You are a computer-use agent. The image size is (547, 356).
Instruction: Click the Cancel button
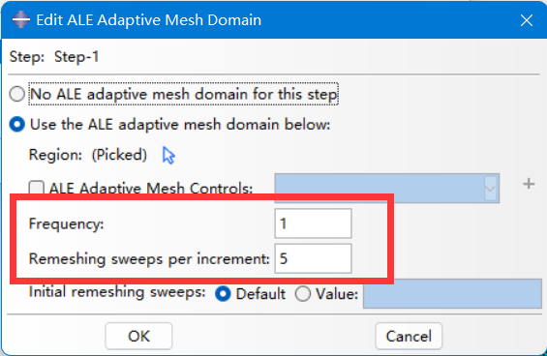[x=409, y=336]
